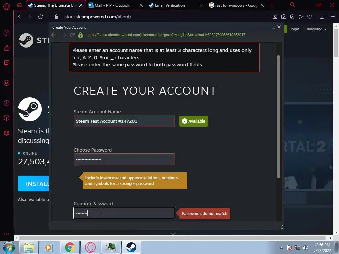Open browser Settings gear in sidebar
The image size is (339, 254).
7,133
